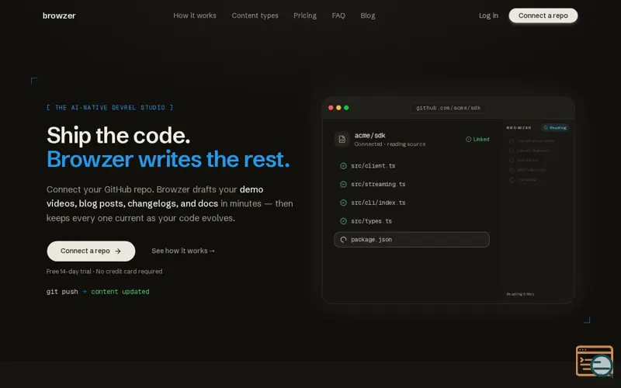This screenshot has width=621, height=388.
Task: Go to Content types in the navigation
Action: pyautogui.click(x=255, y=16)
